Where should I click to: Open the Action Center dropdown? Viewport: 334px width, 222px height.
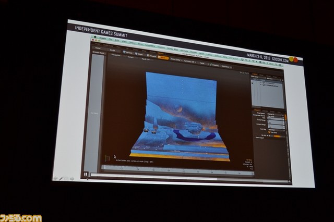[176, 59]
